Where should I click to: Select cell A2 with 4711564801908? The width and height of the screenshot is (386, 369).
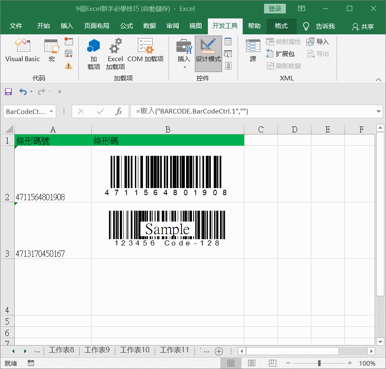pos(53,174)
